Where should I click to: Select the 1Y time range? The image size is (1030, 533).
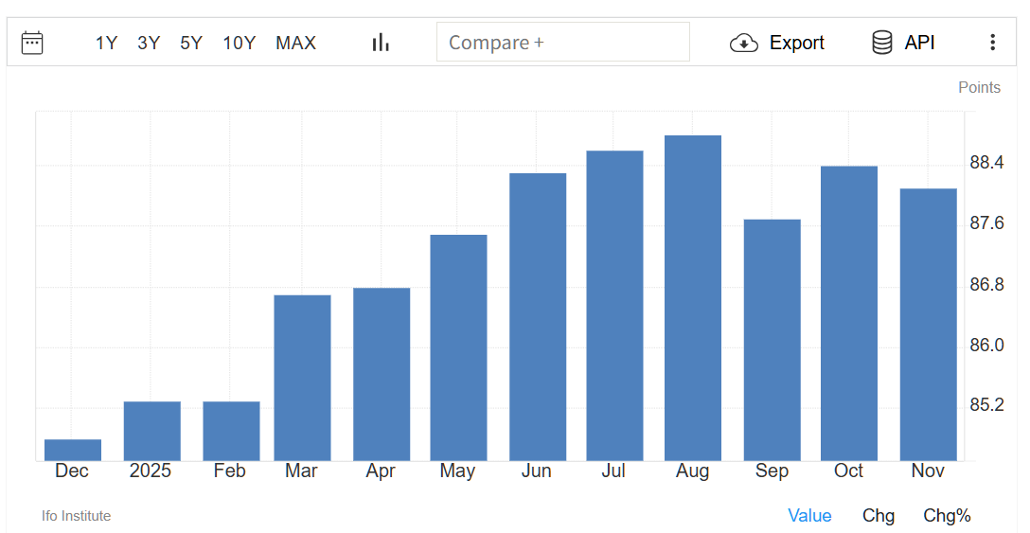pos(106,43)
